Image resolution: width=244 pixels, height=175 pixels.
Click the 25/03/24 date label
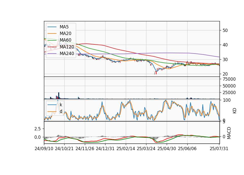pos(146,149)
